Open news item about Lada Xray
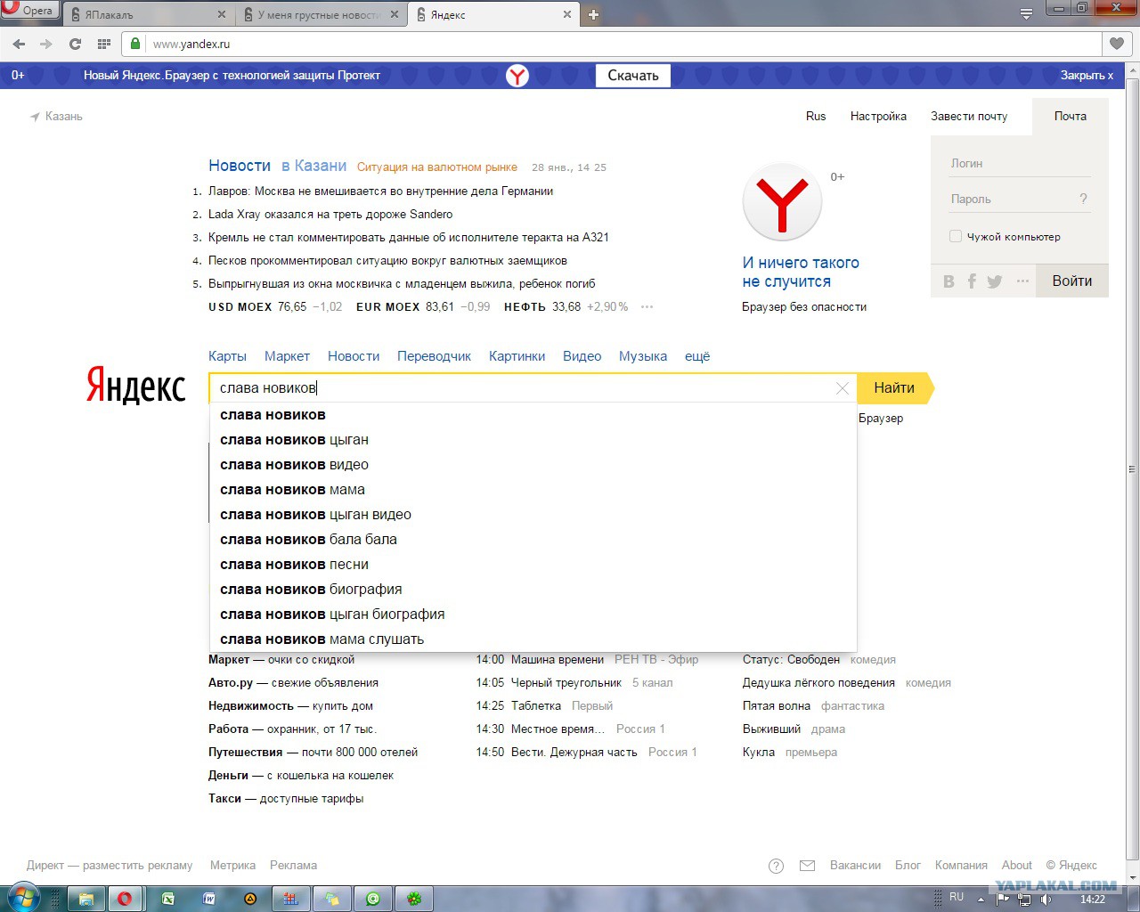 pyautogui.click(x=330, y=215)
